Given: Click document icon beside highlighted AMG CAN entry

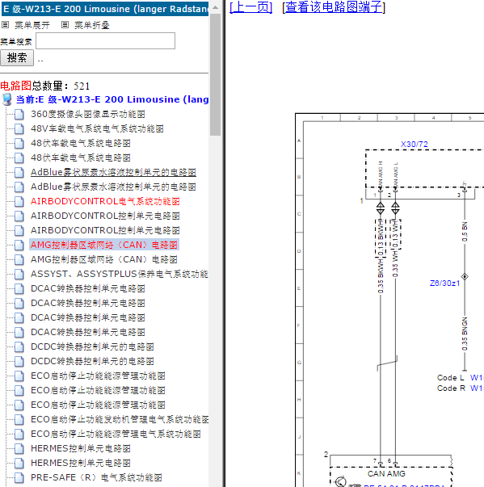Looking at the screenshot, I should [19, 245].
